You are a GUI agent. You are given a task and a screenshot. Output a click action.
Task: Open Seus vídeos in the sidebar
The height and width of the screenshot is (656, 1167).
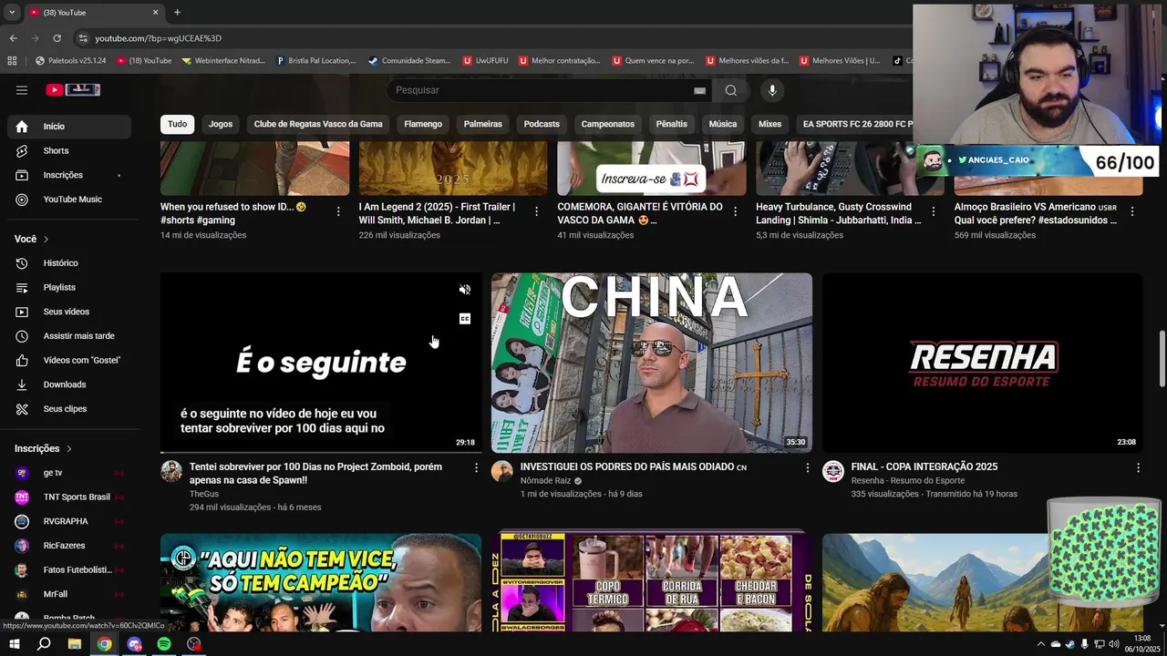(x=69, y=312)
